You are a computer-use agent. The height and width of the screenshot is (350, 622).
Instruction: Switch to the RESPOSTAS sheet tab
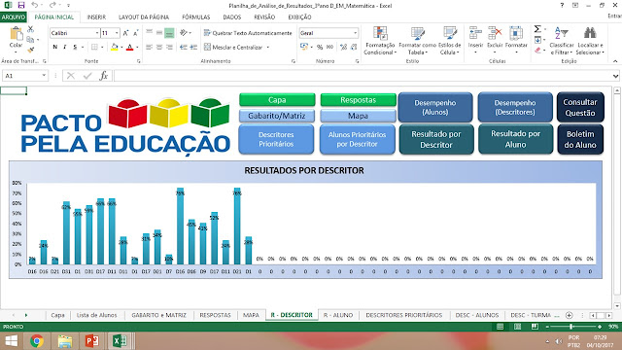click(215, 315)
